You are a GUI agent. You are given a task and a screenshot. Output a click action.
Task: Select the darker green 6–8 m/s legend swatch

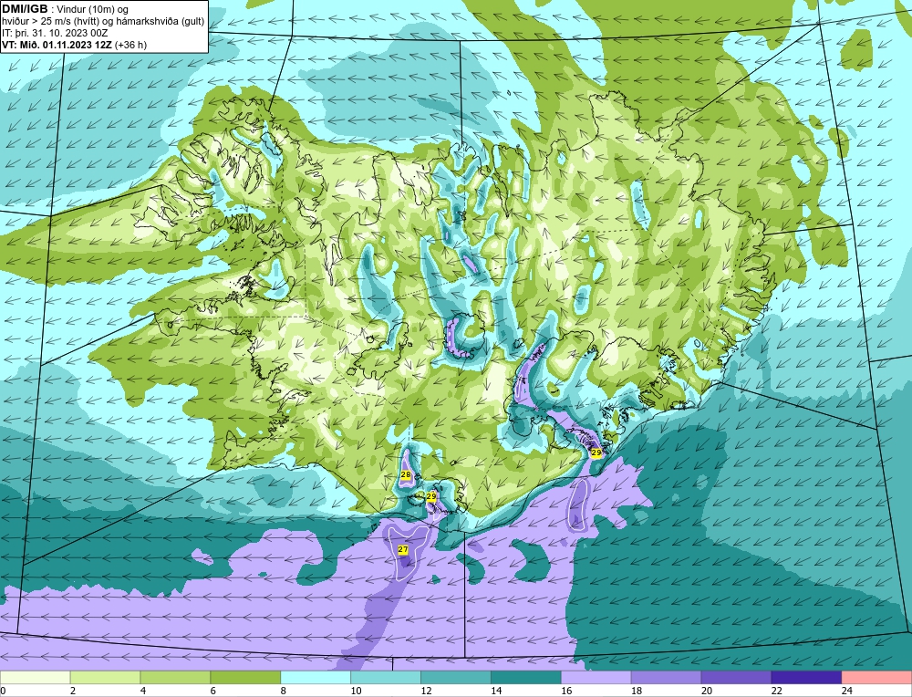245,677
